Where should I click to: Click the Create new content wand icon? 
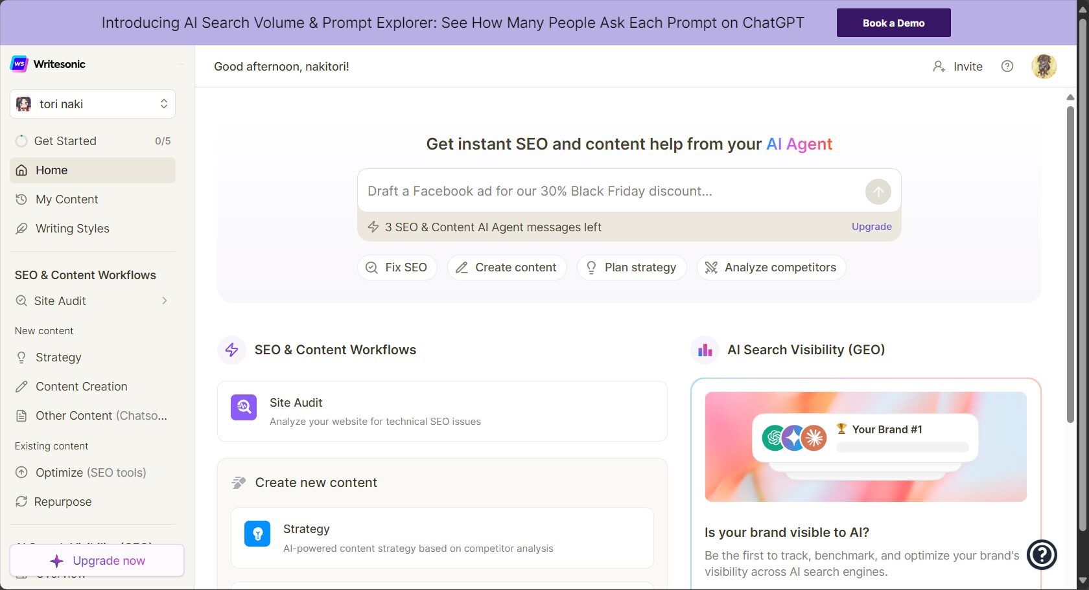(x=239, y=482)
